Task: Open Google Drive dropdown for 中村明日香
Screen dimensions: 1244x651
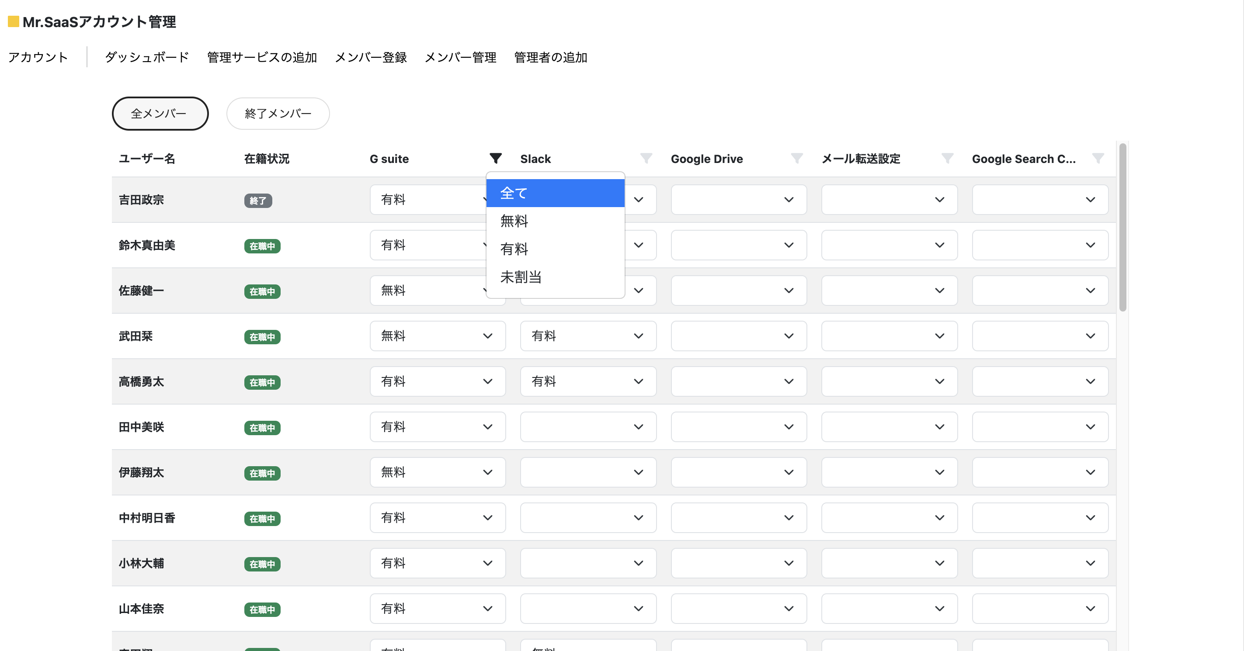Action: tap(739, 517)
